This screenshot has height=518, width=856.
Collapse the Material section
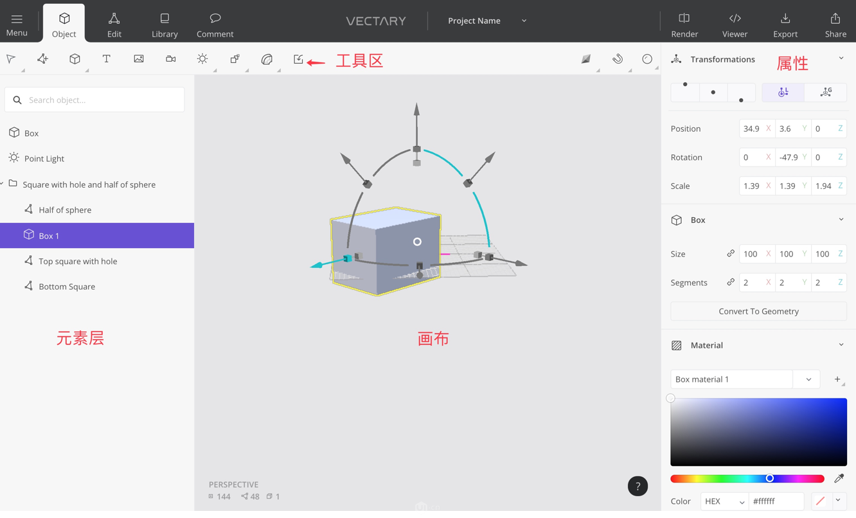tap(841, 345)
